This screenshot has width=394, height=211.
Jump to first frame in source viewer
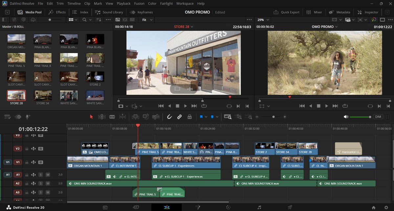click(161, 106)
